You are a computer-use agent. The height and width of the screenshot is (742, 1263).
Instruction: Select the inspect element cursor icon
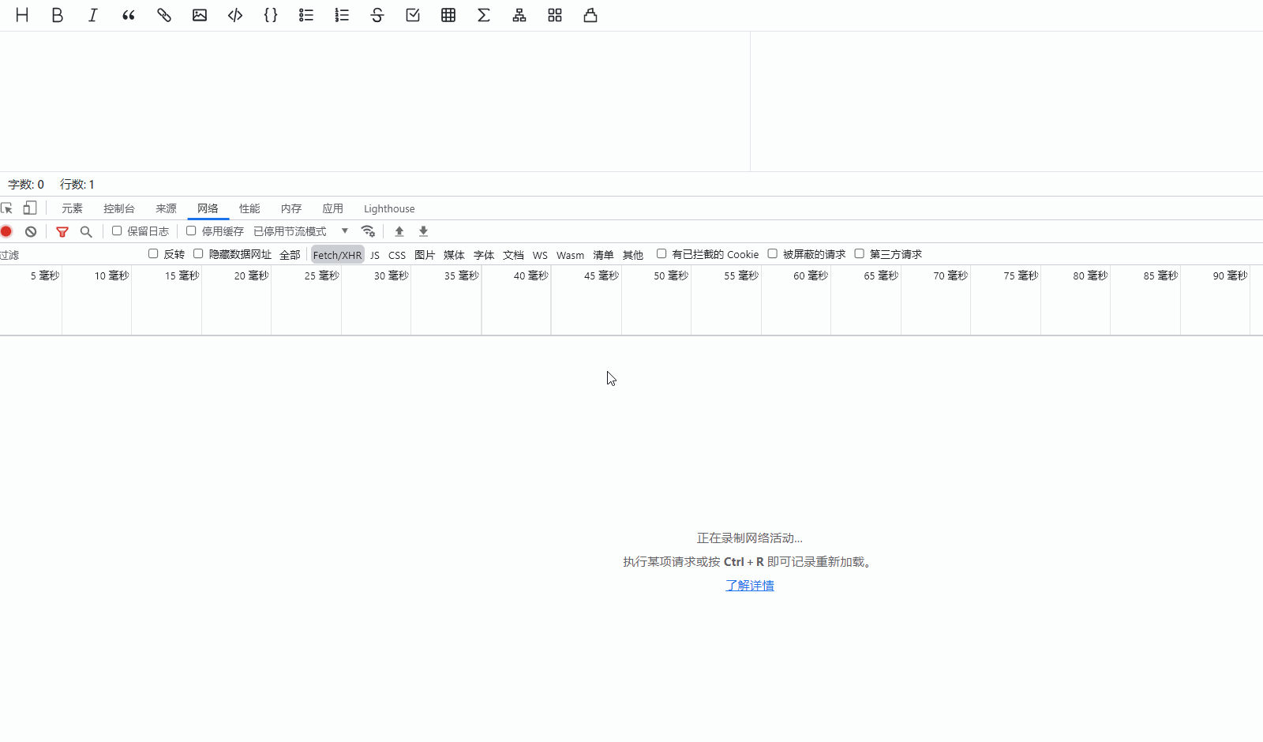coord(7,208)
